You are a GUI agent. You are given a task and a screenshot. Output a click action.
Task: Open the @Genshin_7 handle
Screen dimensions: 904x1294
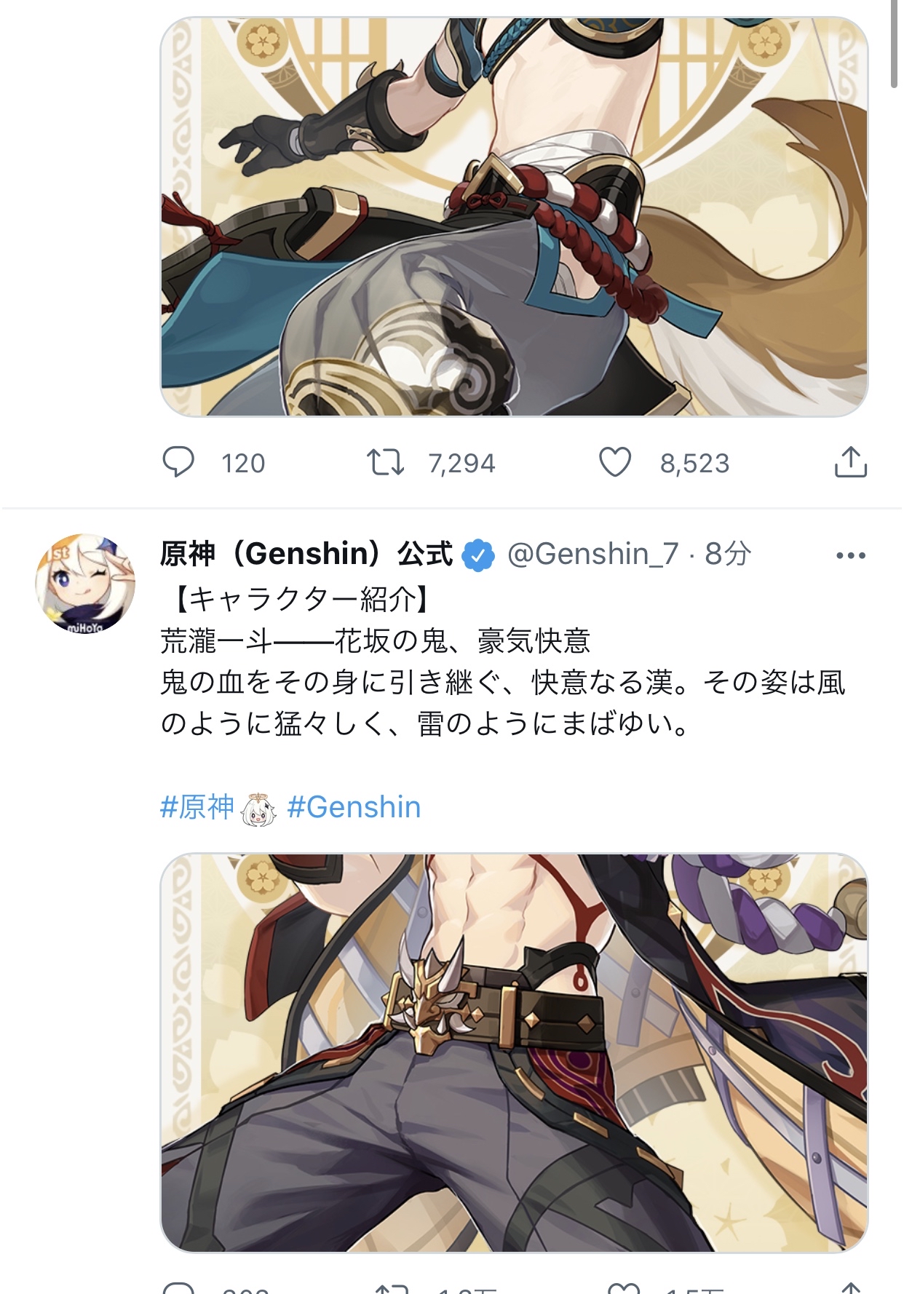tap(592, 555)
